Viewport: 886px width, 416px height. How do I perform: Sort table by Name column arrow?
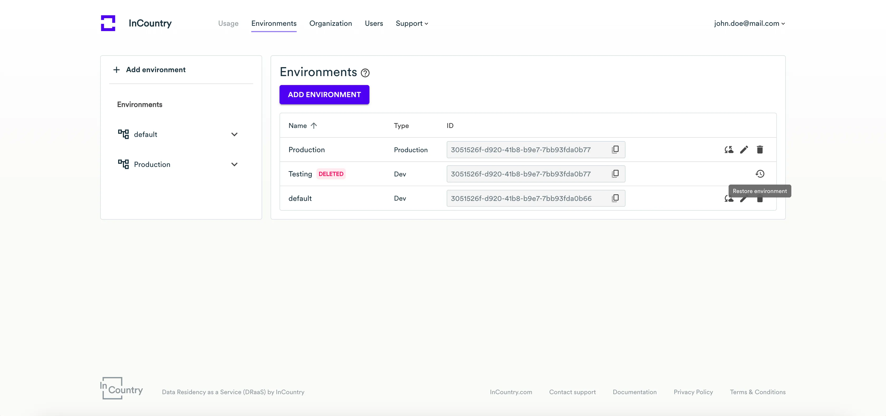pos(313,126)
